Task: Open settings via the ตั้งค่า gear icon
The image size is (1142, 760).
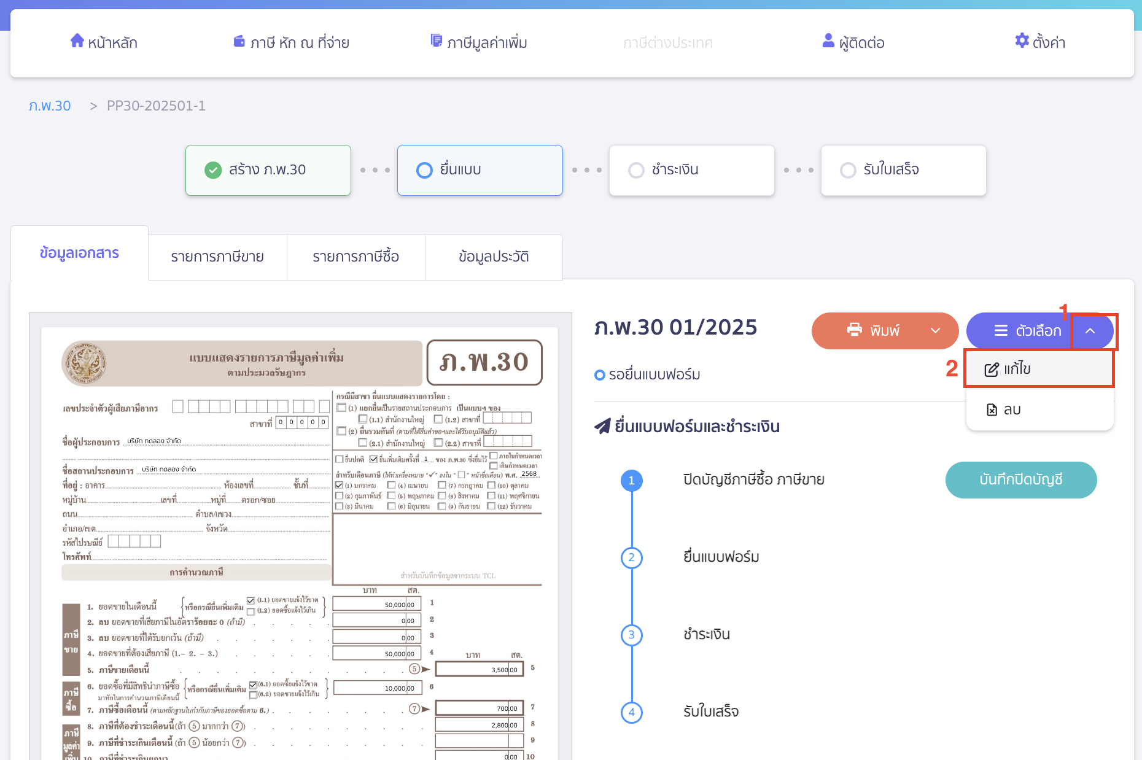Action: [1021, 41]
